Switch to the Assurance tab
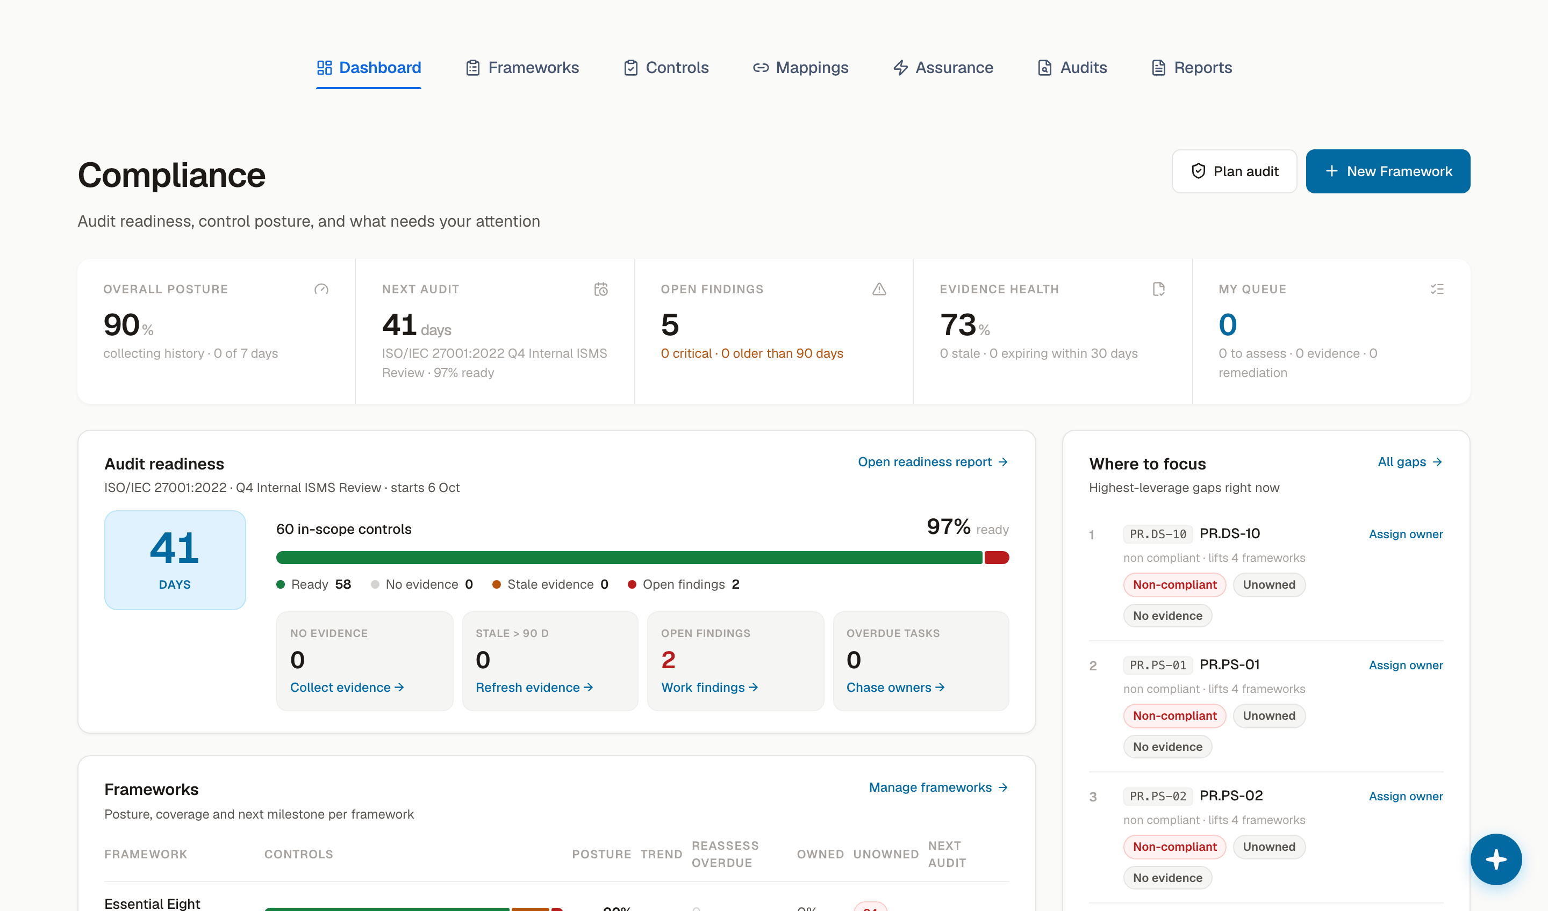Image resolution: width=1548 pixels, height=911 pixels. [943, 68]
